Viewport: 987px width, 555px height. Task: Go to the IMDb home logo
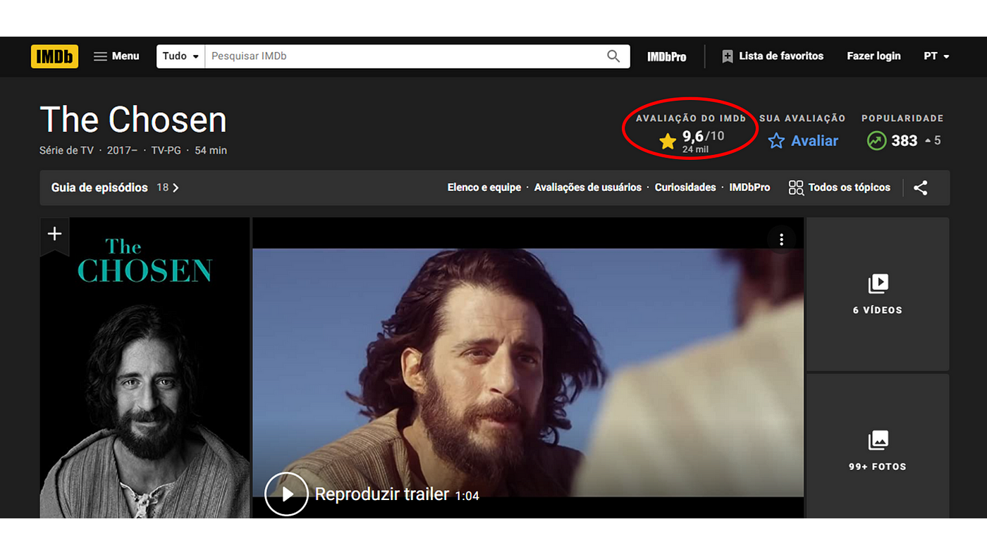pos(54,56)
